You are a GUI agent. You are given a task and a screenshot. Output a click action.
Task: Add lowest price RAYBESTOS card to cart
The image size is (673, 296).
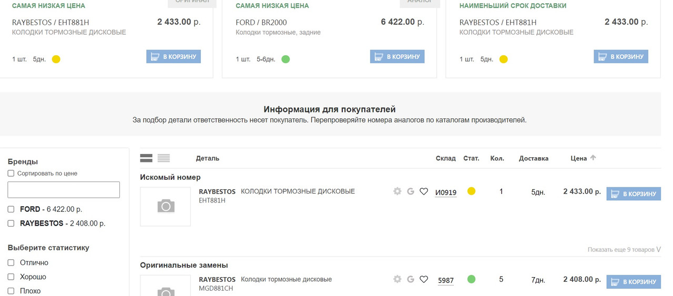pyautogui.click(x=174, y=56)
